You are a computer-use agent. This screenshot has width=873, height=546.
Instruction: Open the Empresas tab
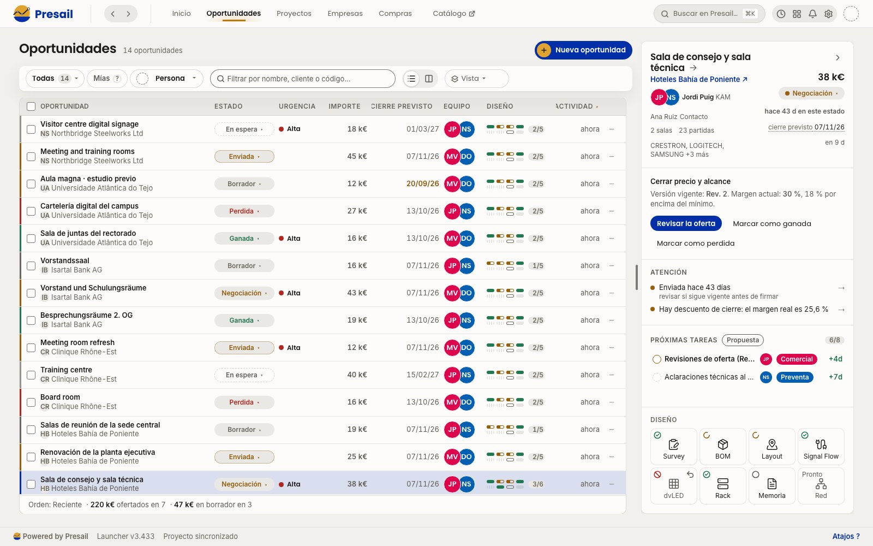(345, 14)
